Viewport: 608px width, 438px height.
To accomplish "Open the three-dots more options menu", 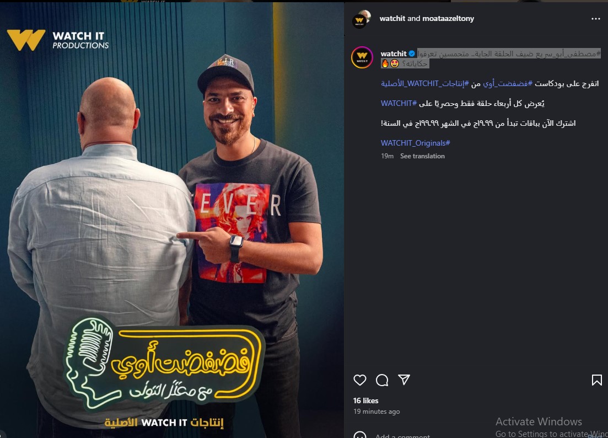I will (595, 19).
